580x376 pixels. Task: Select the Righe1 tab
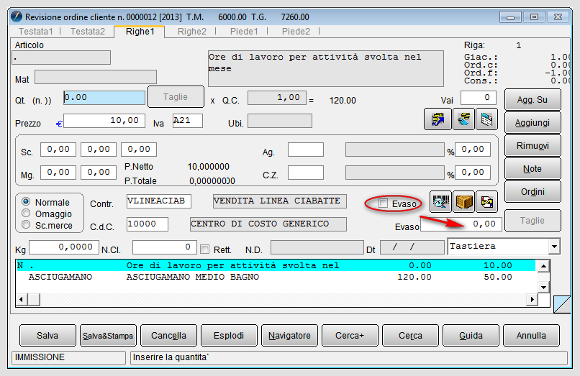tap(140, 32)
